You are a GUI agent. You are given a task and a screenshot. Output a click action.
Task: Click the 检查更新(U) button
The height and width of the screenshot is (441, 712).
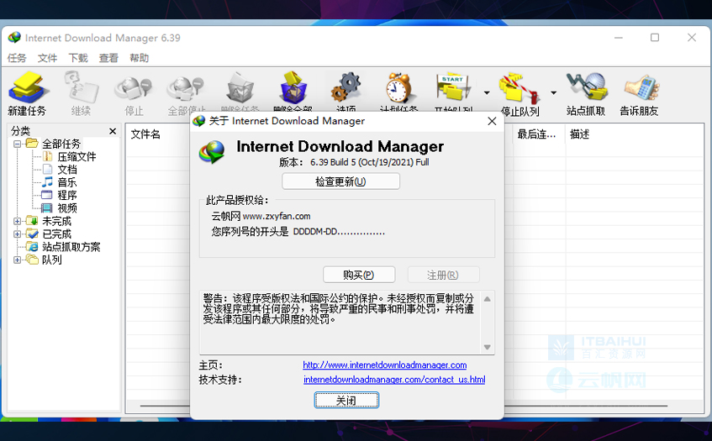pyautogui.click(x=340, y=181)
